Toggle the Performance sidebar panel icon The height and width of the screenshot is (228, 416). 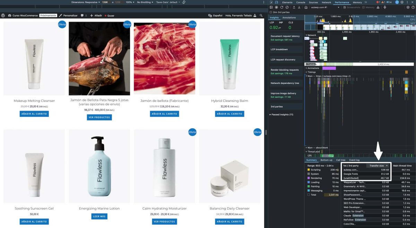[x=271, y=7]
